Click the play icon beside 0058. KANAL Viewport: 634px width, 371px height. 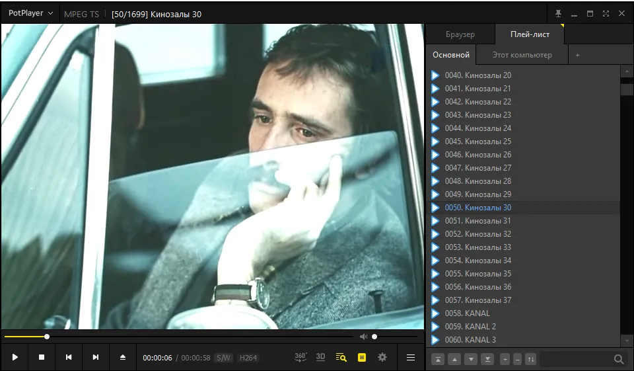click(x=435, y=313)
